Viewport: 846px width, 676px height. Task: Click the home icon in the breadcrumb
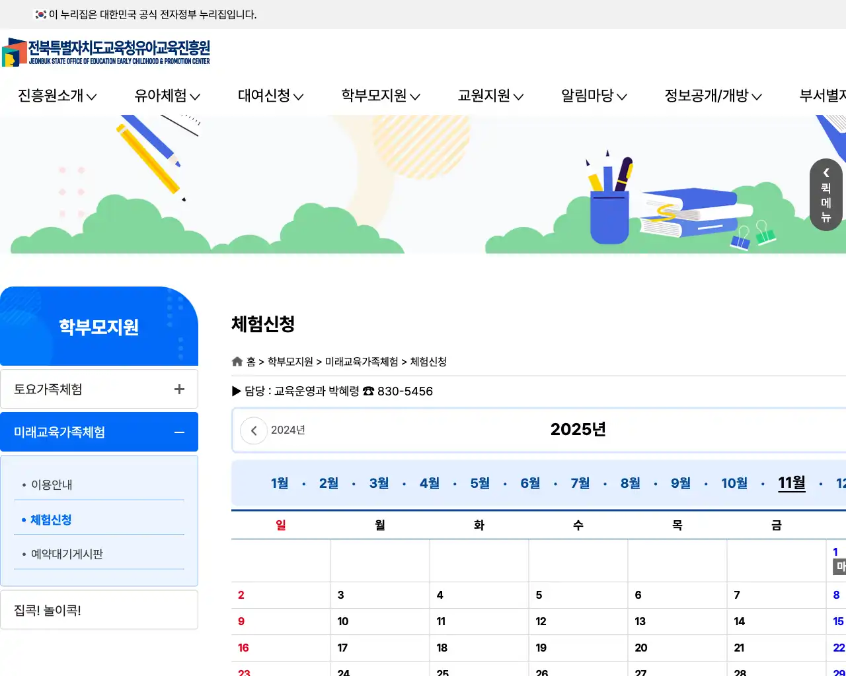[x=237, y=361]
